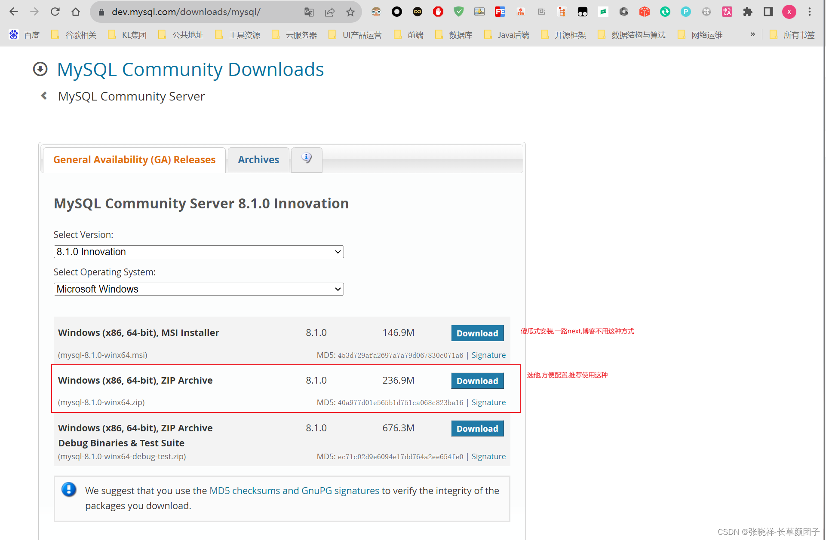Click file name (mysql-8.1.0-winx64-debug-test.zip)
Image resolution: width=826 pixels, height=540 pixels.
point(122,457)
